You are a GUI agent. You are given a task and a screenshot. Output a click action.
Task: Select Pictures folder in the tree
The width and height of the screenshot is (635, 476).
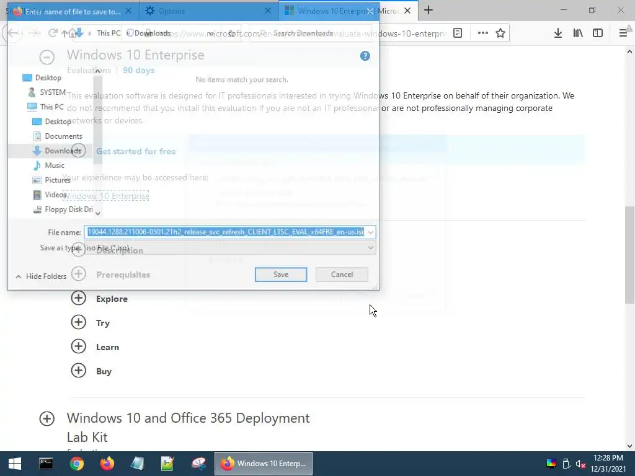click(x=52, y=180)
